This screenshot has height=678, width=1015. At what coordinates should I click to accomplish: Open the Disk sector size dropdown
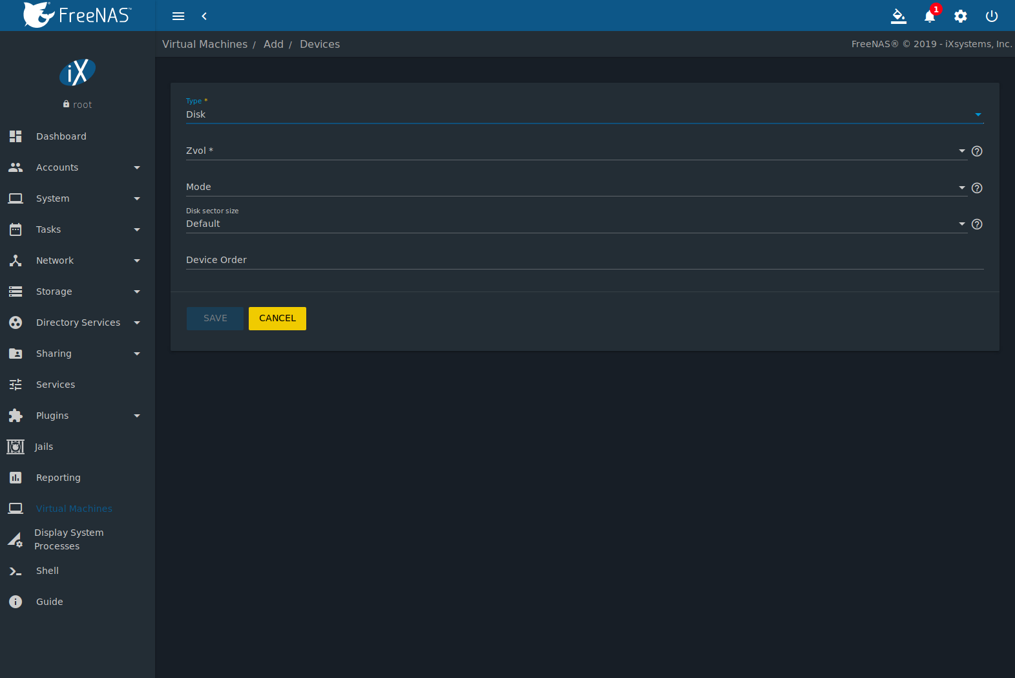click(576, 224)
